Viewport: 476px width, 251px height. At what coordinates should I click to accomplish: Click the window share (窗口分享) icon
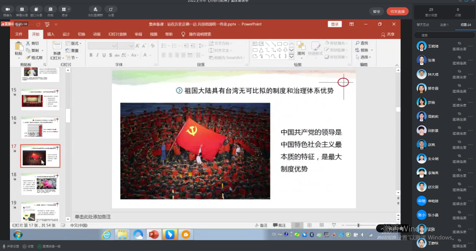(36, 9)
